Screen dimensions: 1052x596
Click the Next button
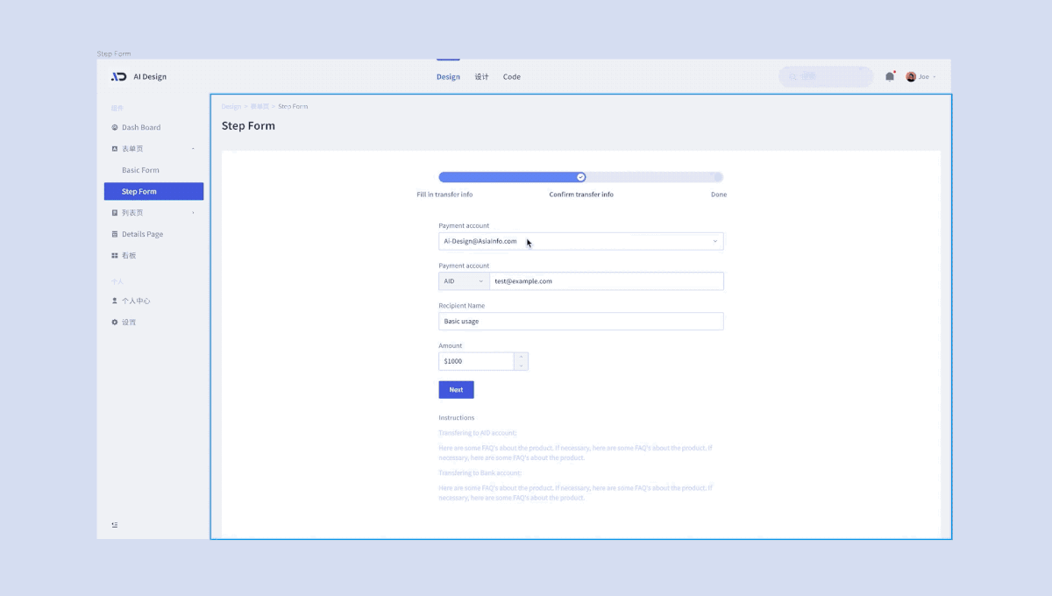tap(456, 390)
